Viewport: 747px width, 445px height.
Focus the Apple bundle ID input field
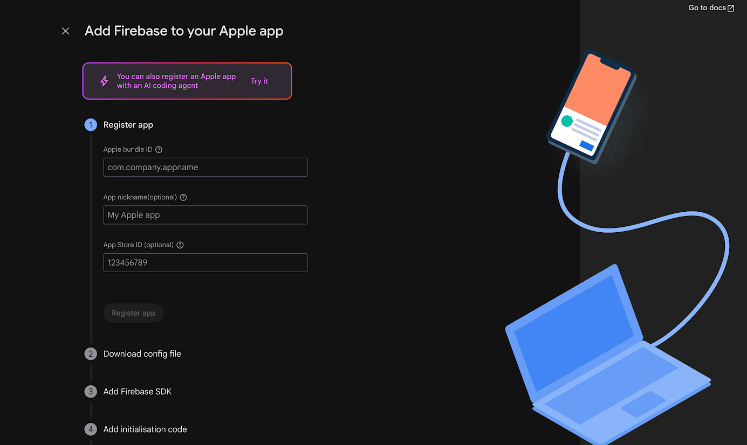coord(205,168)
